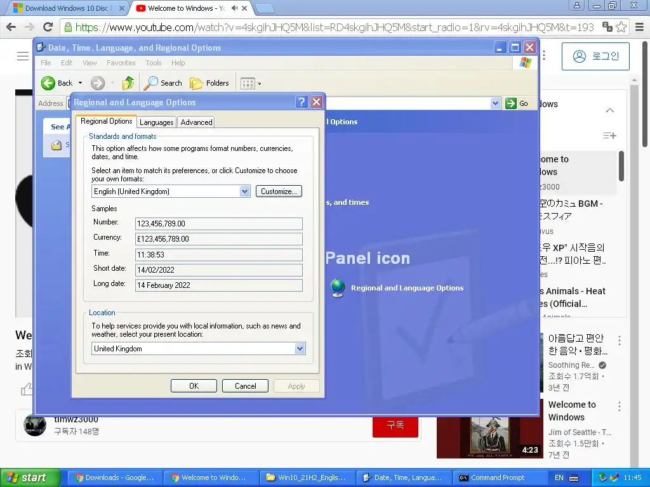
Task: Click the question mark help button in the dialog
Action: (302, 102)
